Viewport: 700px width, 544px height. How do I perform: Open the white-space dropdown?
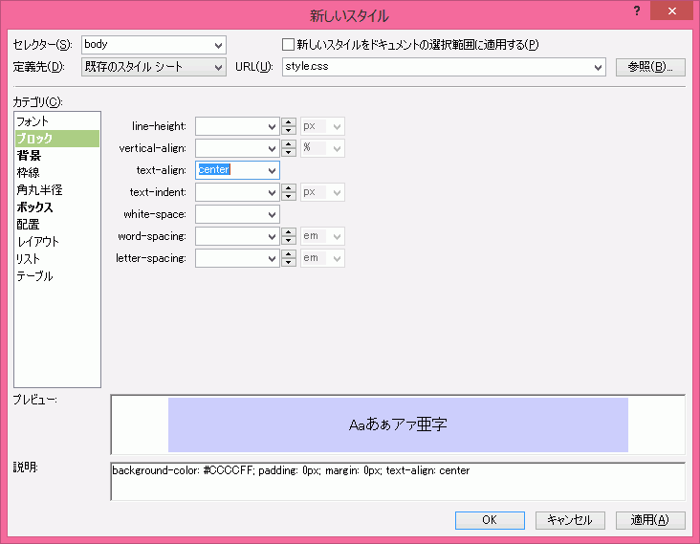tap(272, 215)
